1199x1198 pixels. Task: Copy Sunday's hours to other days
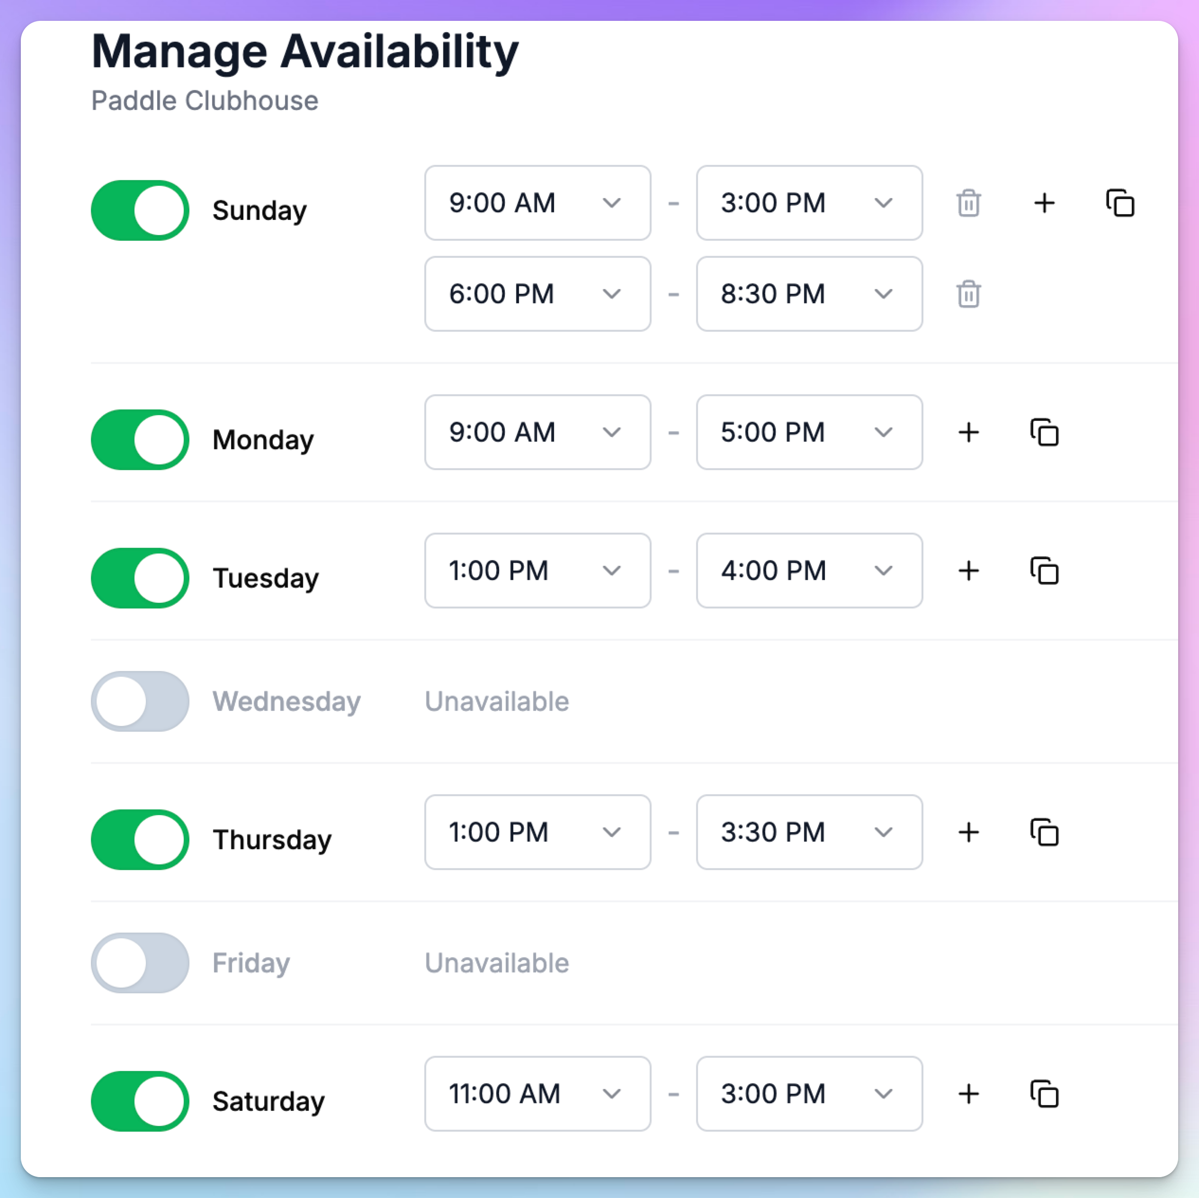tap(1120, 203)
